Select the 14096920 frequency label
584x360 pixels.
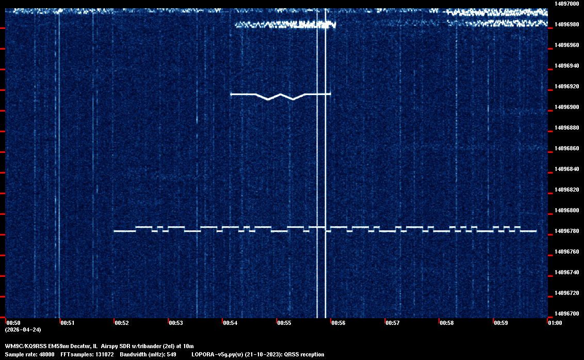[566, 86]
